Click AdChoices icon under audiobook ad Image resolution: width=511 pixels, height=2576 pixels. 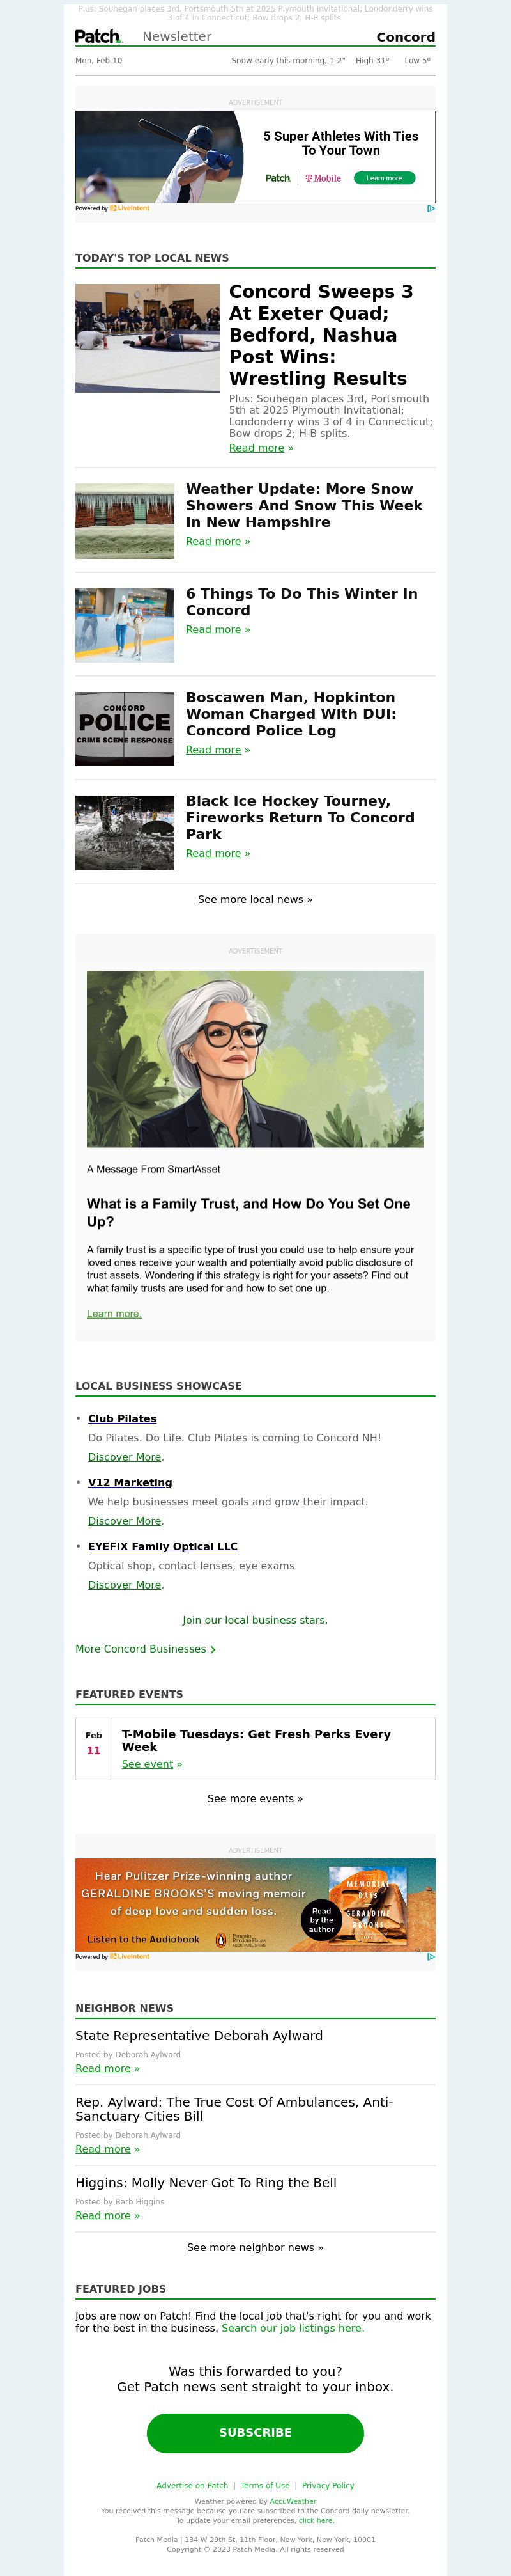(x=430, y=1956)
